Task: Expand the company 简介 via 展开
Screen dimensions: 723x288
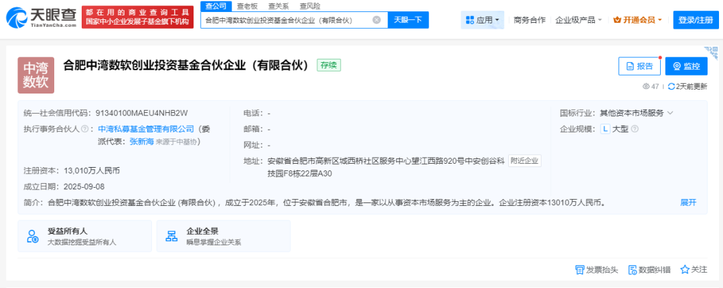Action: (x=688, y=202)
